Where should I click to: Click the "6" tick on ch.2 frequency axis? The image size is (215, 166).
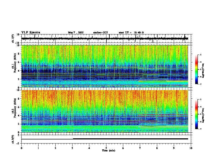[x=19, y=107]
